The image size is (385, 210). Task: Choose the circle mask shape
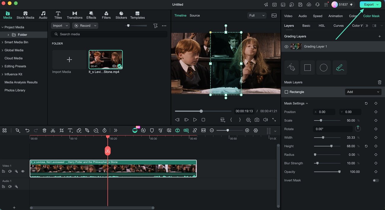tap(324, 68)
